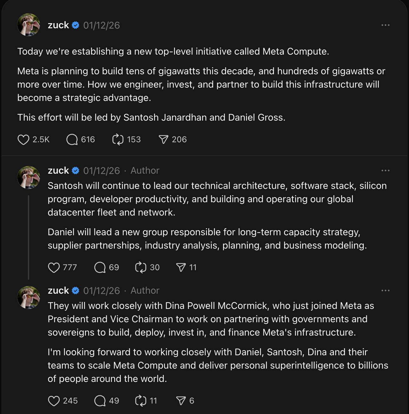Open more options on the bottom reply
Screen dimensions: 409x414
[x=385, y=290]
